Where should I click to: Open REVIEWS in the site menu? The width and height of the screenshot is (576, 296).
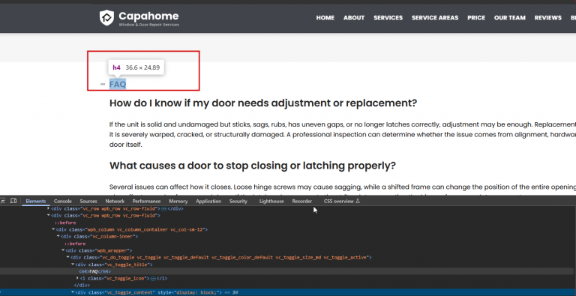pyautogui.click(x=548, y=18)
